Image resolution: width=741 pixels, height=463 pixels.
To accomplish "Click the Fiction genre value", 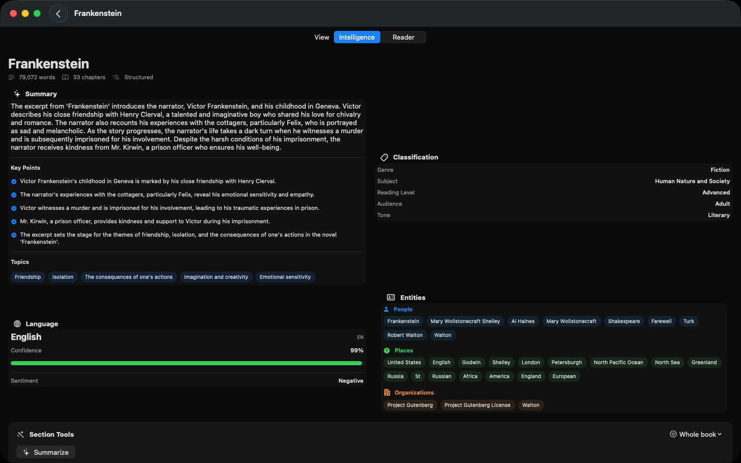I will pyautogui.click(x=720, y=170).
